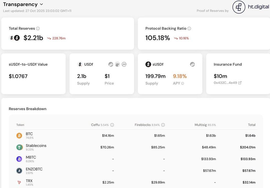Click the Stablecoins Tether icon

pos(19,147)
